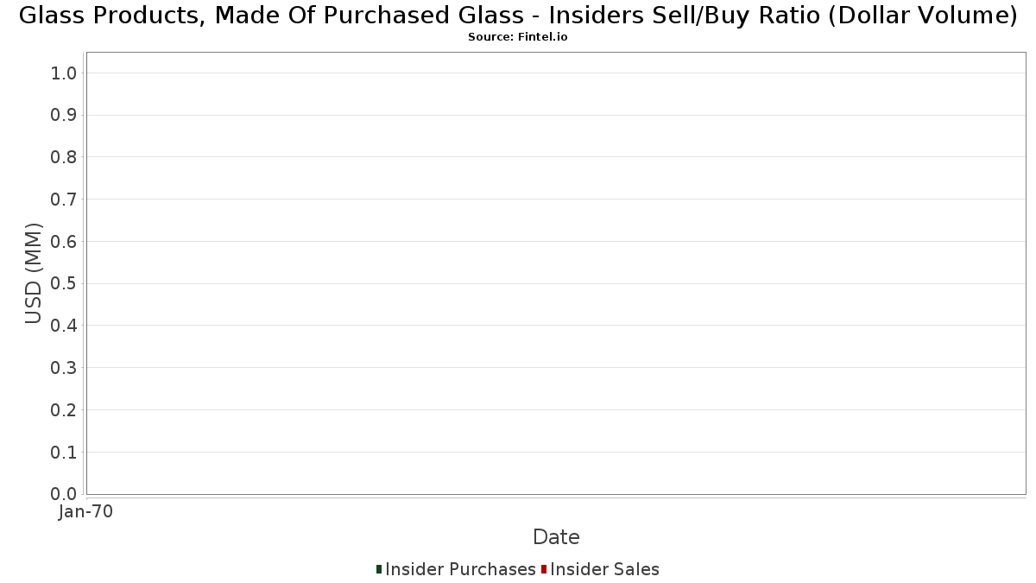Click the red Insider Sales legend swatch
1036x583 pixels.
[544, 569]
